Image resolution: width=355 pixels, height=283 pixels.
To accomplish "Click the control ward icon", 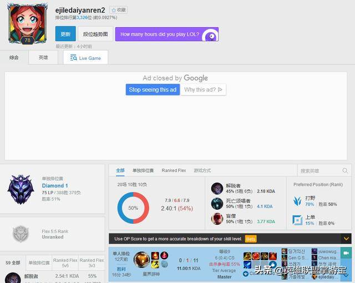I will point(246,274).
